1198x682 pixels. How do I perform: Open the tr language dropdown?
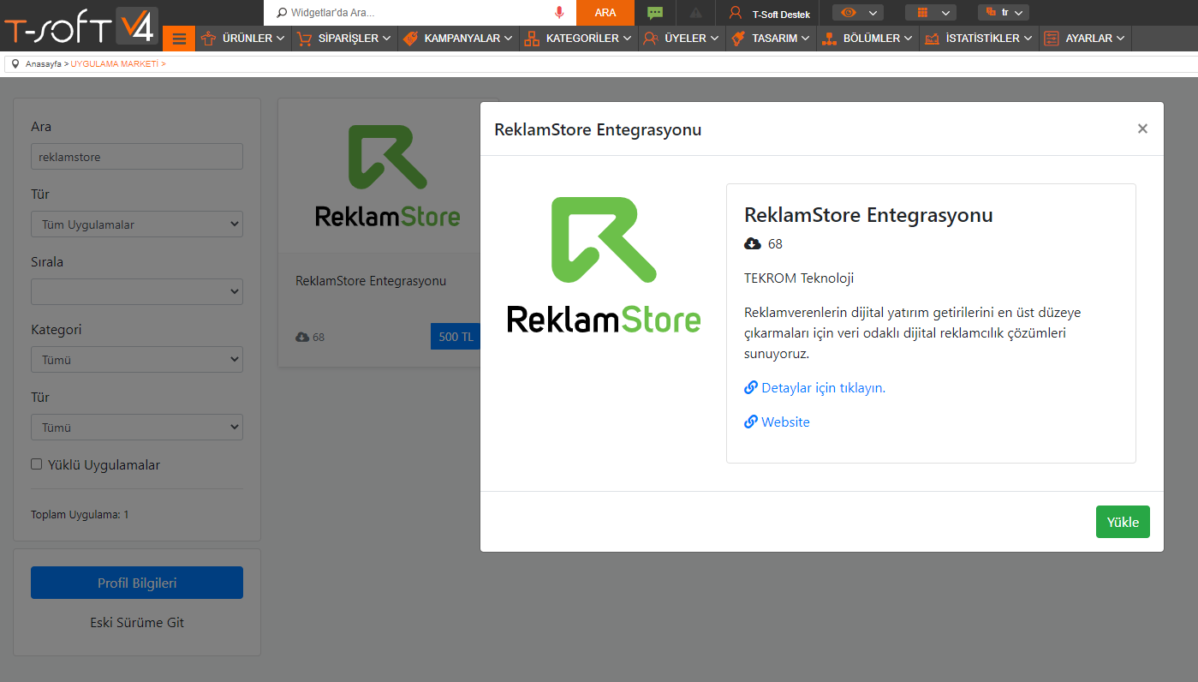pyautogui.click(x=1004, y=13)
